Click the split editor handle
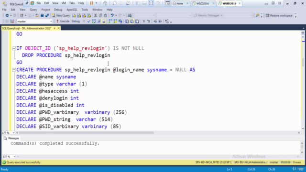Screen dimensions: 306x172 pyautogui.click(x=303, y=33)
